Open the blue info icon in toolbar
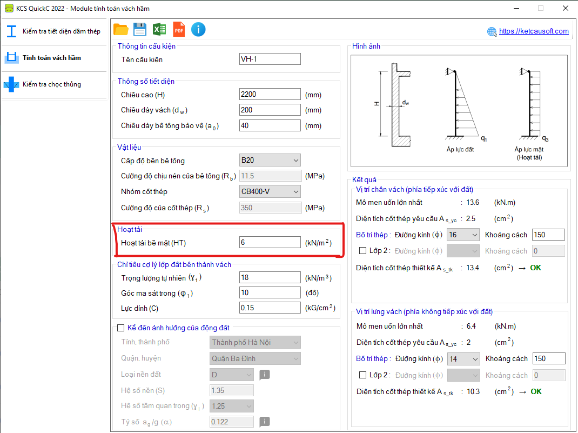The image size is (578, 433). [x=198, y=29]
